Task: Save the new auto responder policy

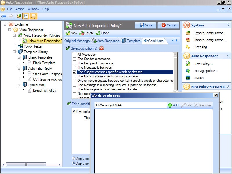Action: tap(145, 25)
